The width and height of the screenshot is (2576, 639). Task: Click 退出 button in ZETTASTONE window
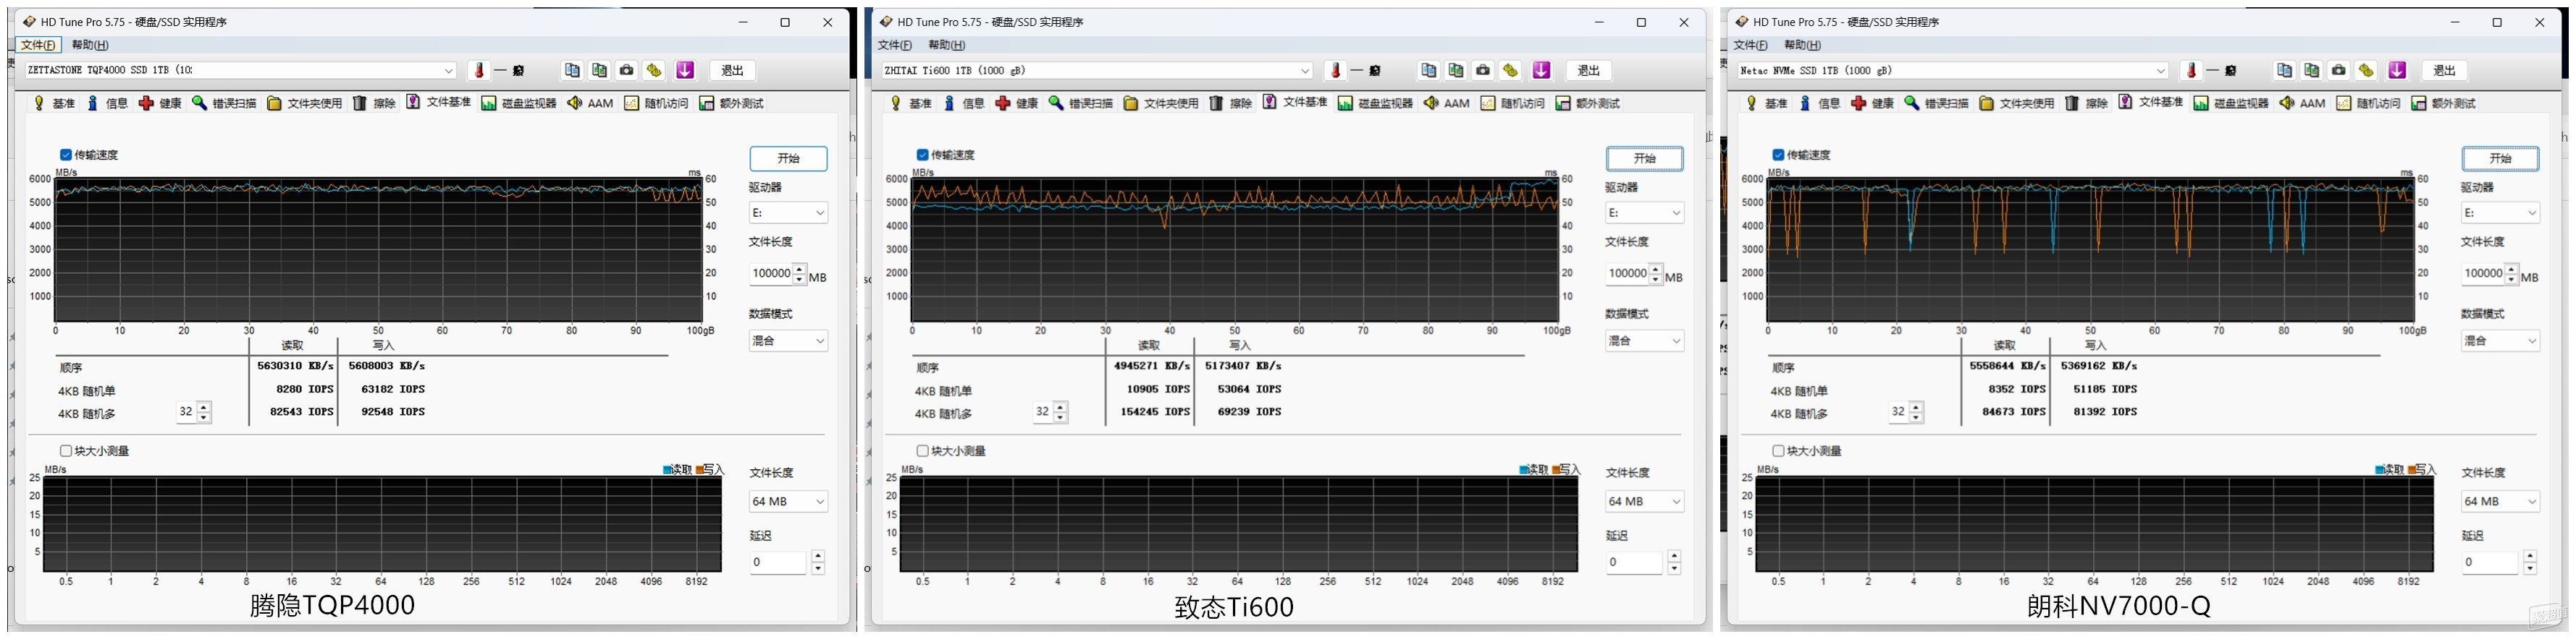tap(732, 70)
